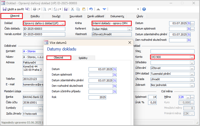The image size is (200, 126).
Task: Expand the Zobrazit dropdown
Action: [x=192, y=85]
